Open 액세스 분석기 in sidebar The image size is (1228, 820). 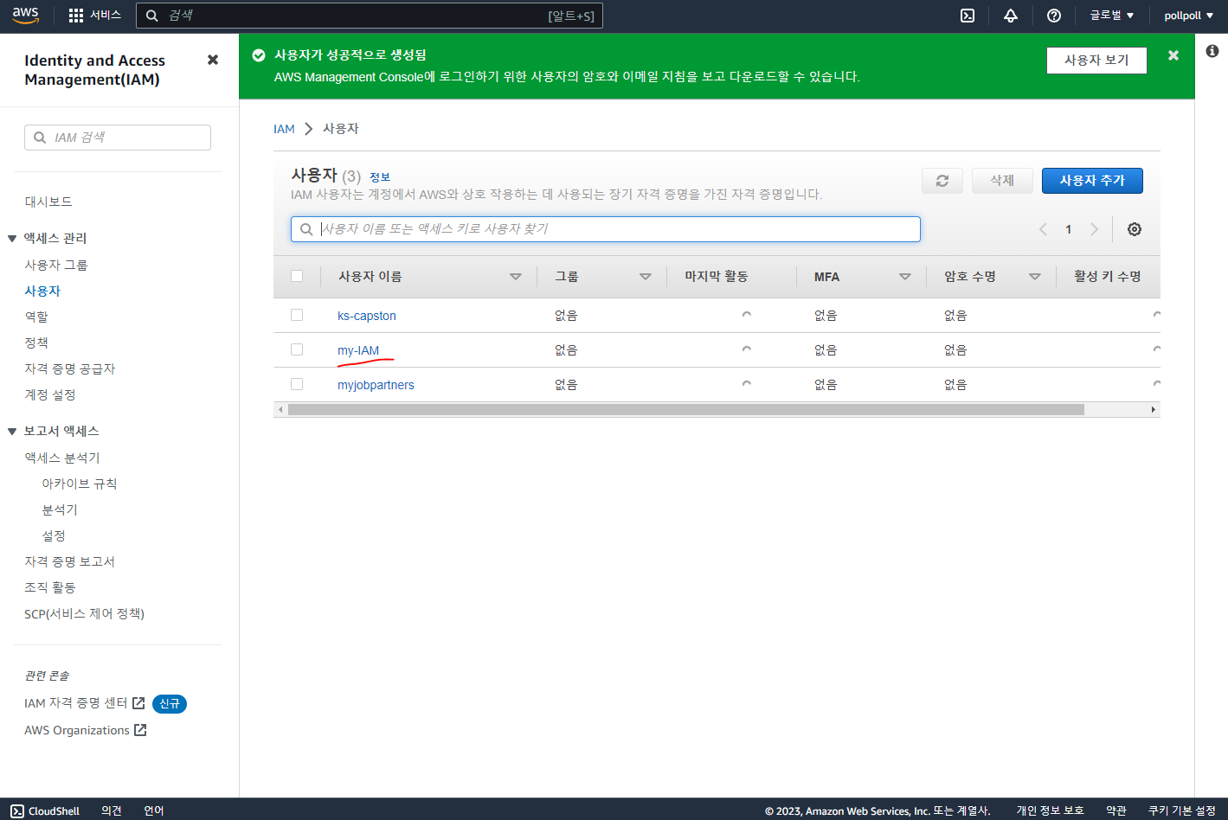(62, 458)
